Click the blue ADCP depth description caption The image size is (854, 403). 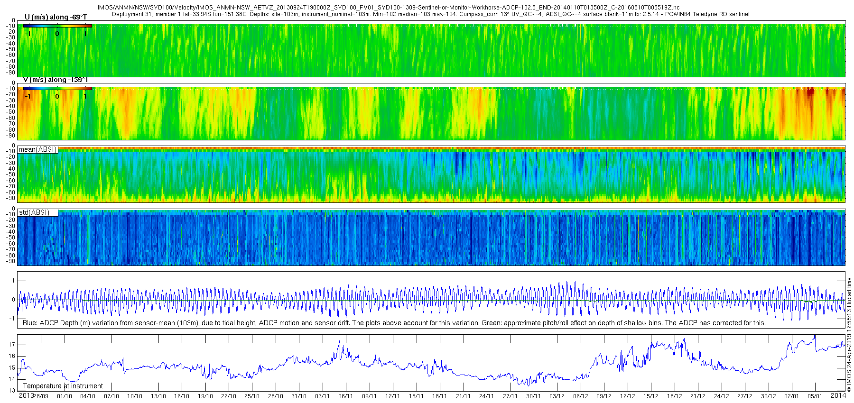[x=394, y=323]
